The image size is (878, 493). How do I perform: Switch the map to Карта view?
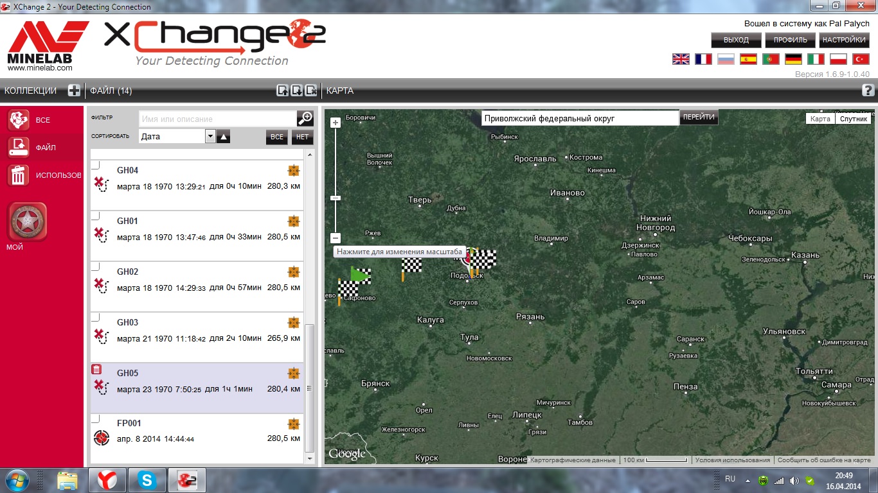click(820, 119)
